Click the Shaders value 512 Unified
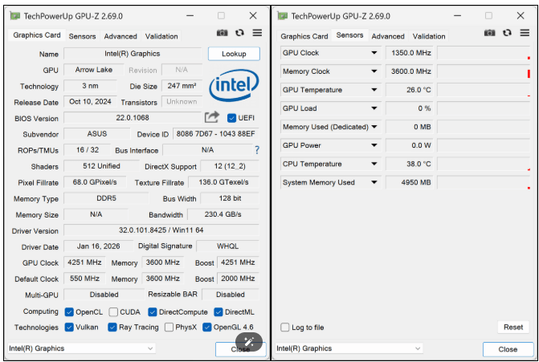 (101, 166)
